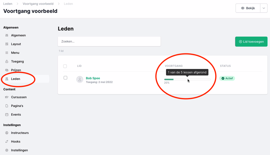Click the Cursussen graduation cap icon
This screenshot has width=270, height=155.
pyautogui.click(x=7, y=97)
